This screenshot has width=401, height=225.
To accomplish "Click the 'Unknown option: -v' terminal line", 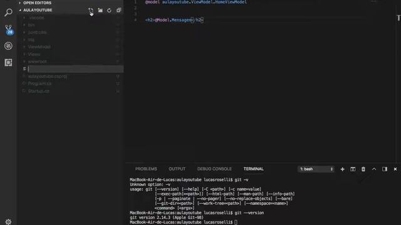I will (x=150, y=184).
